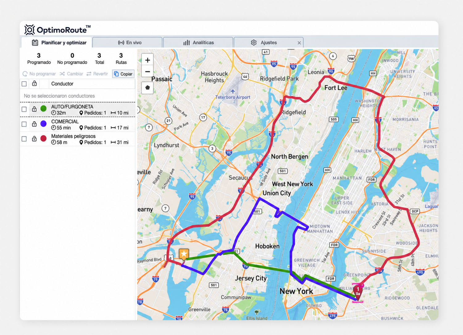Toggle lock on the COMERCIAL route
Image resolution: width=463 pixels, height=335 pixels.
pyautogui.click(x=34, y=124)
